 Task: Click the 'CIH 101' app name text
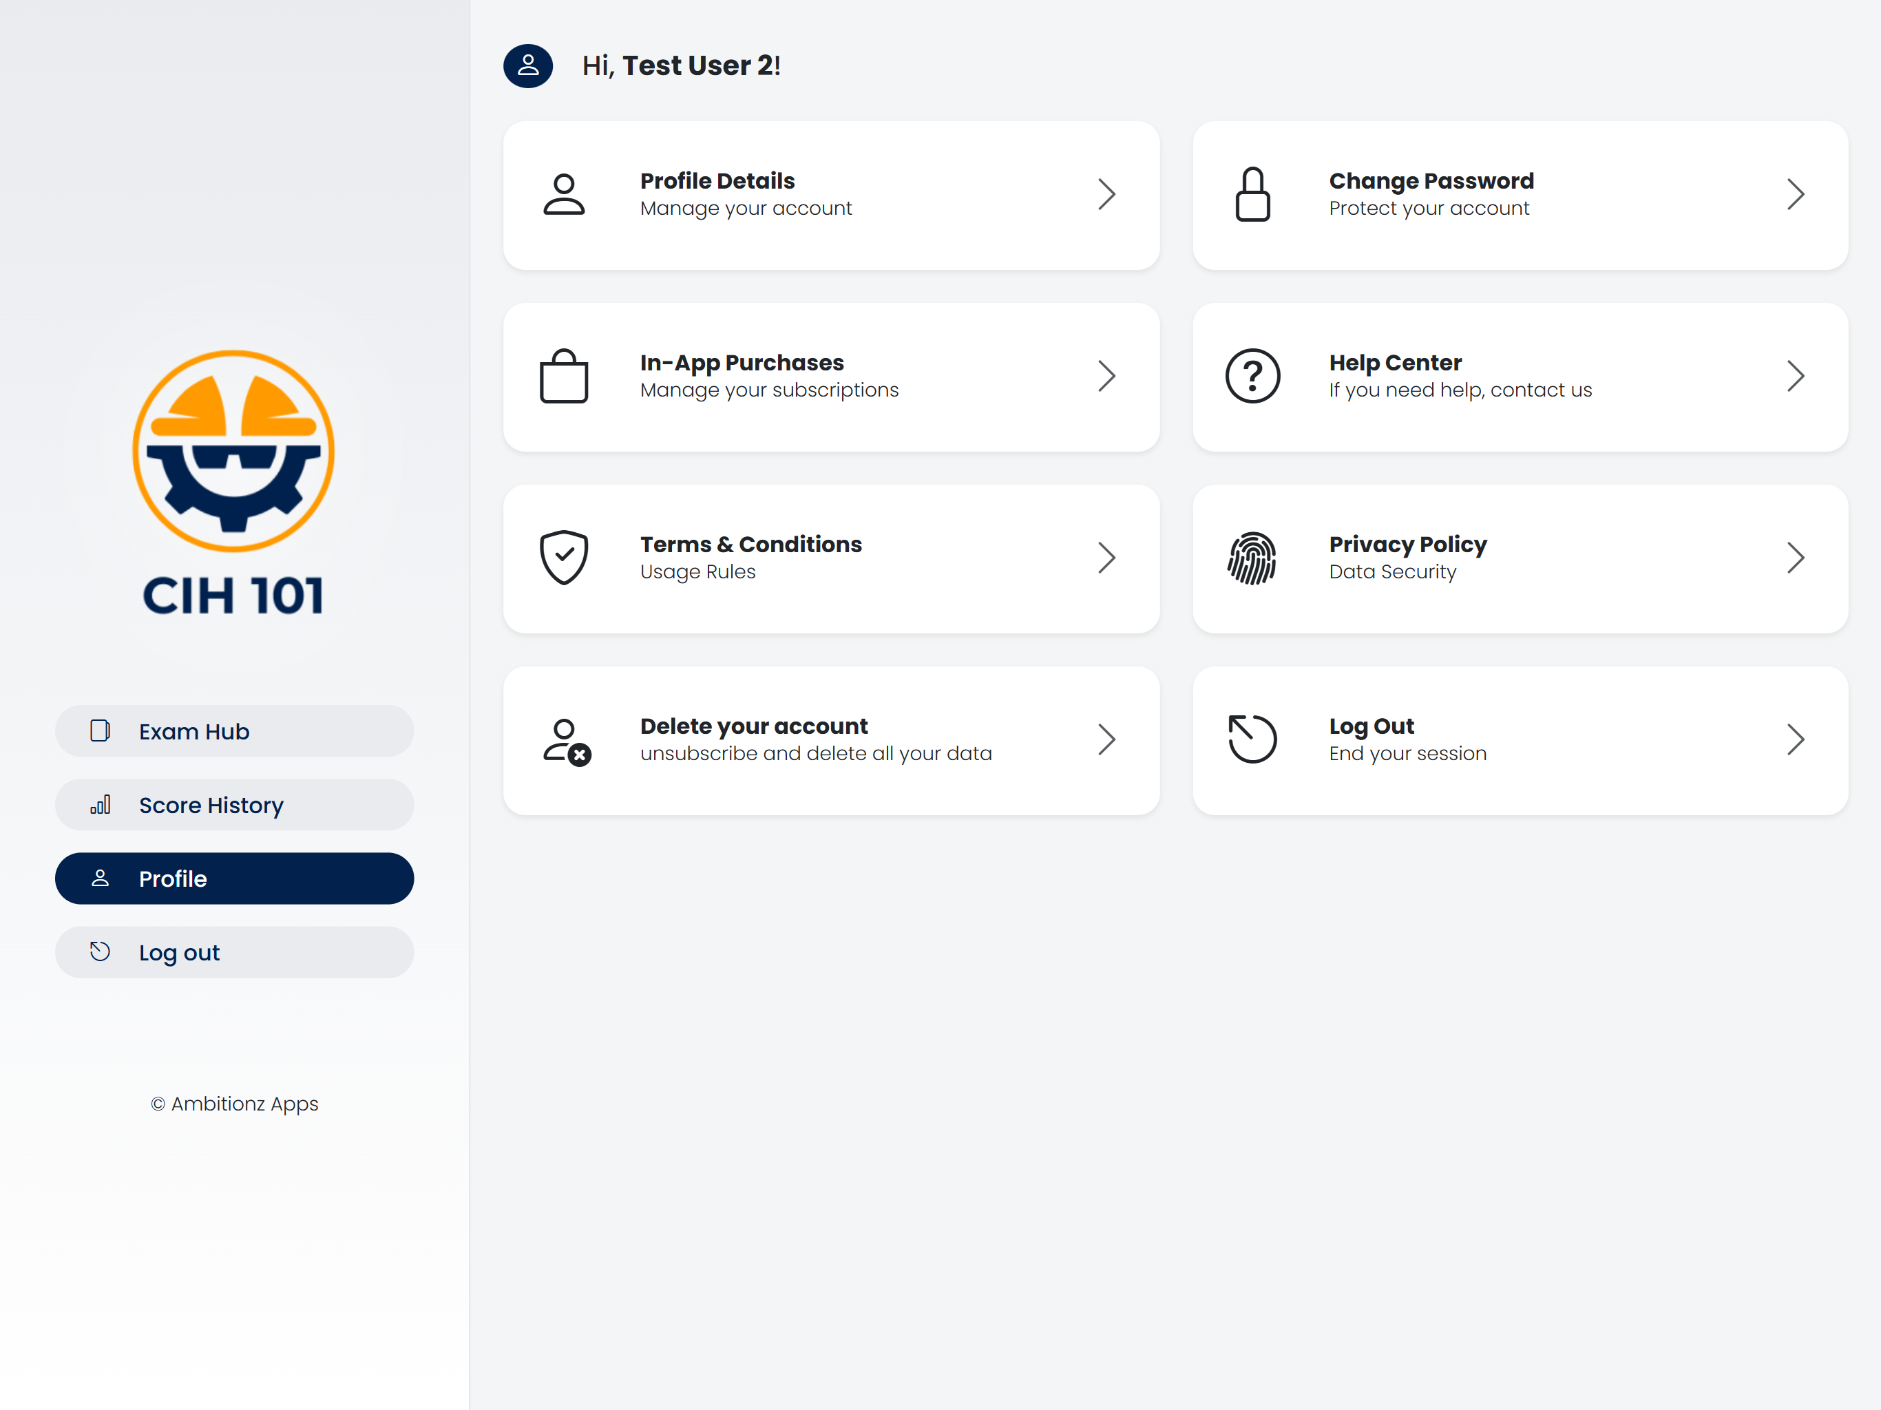tap(233, 596)
